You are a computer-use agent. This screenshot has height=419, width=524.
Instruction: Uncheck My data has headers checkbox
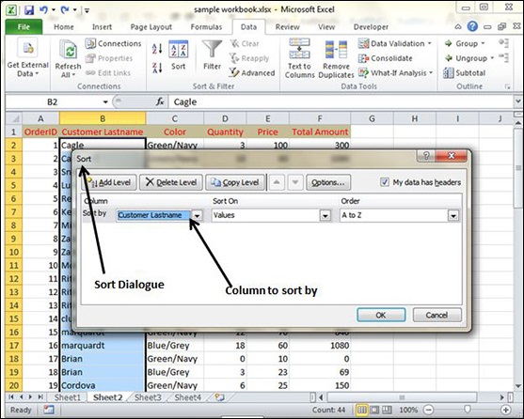[x=385, y=182]
